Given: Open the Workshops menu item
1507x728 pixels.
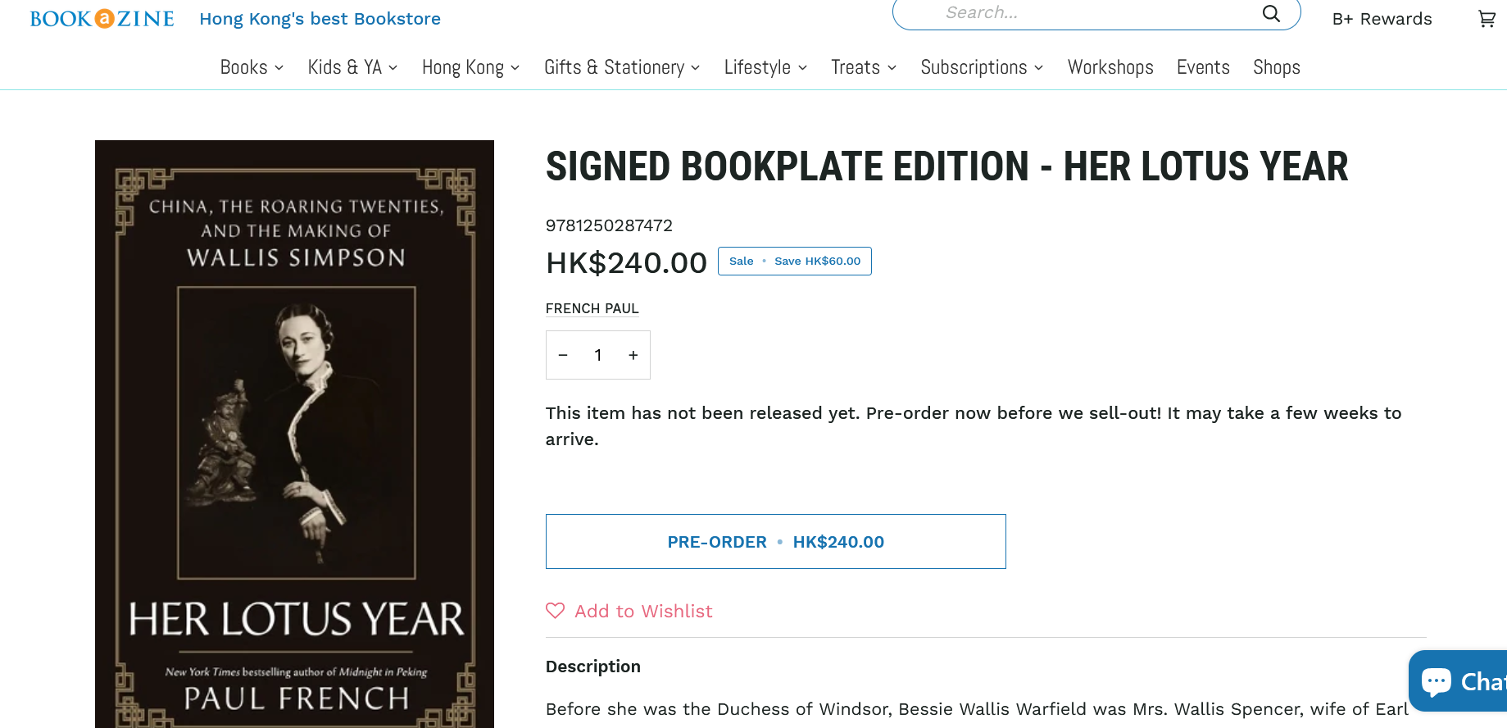Looking at the screenshot, I should click(1110, 67).
